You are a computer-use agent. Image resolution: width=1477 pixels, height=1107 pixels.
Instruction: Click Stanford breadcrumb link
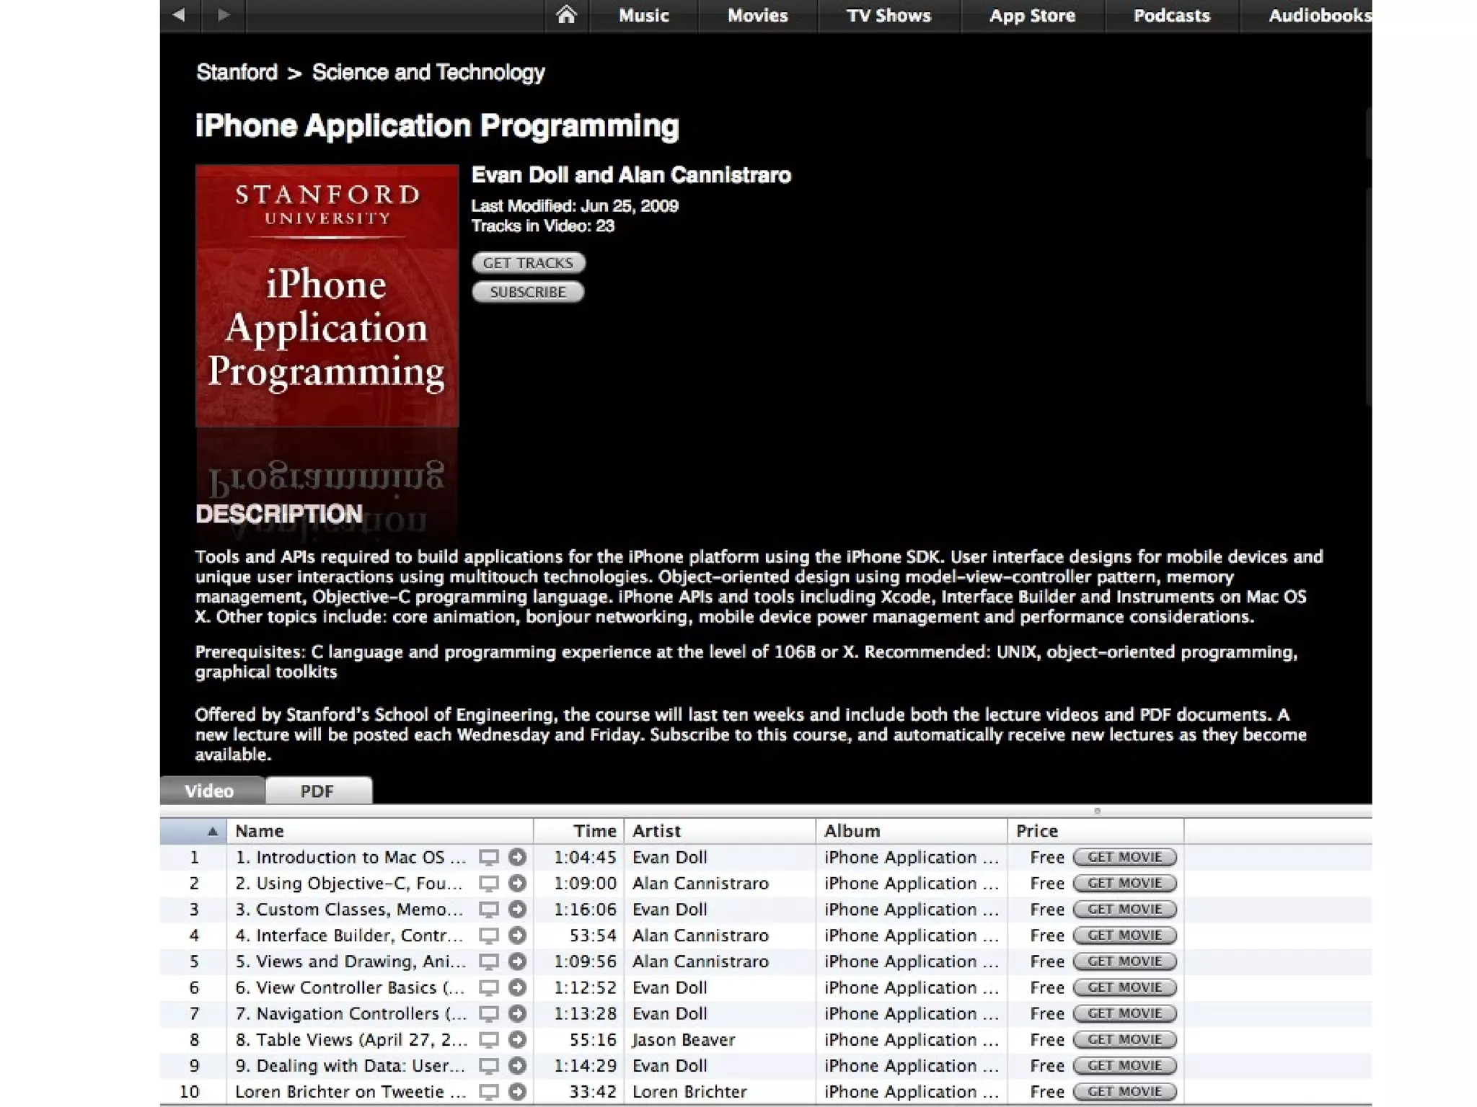[x=237, y=72]
